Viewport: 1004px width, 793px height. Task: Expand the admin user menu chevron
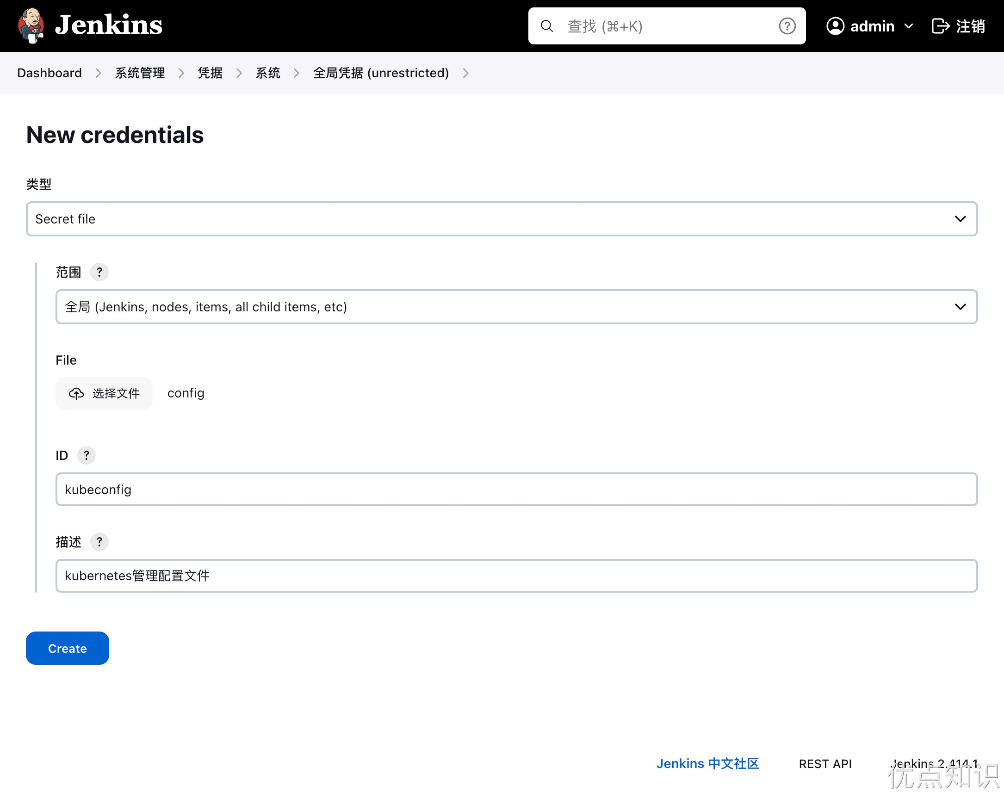909,26
